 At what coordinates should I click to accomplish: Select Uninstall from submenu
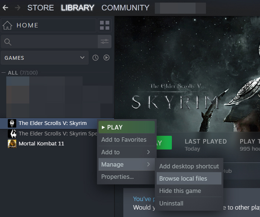coord(189,203)
